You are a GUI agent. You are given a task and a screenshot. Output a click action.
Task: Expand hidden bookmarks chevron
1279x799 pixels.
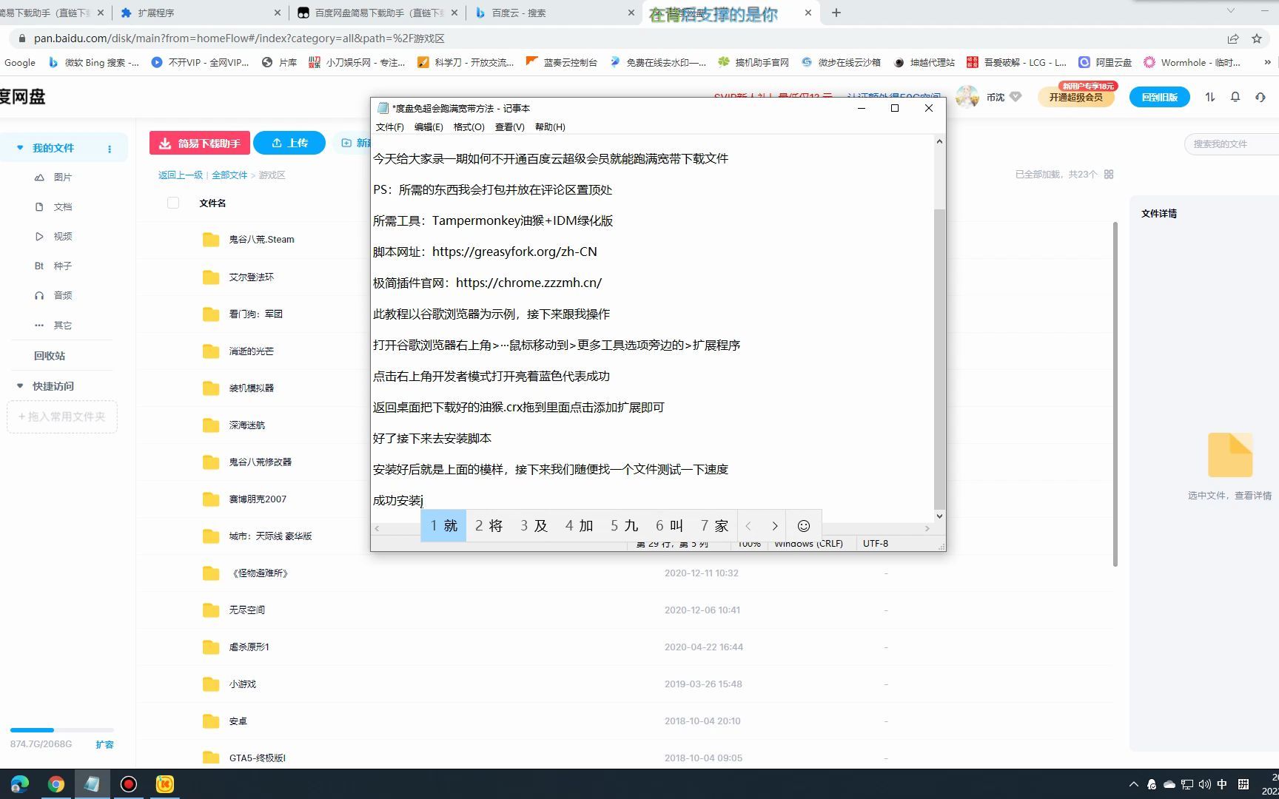[x=1267, y=63]
